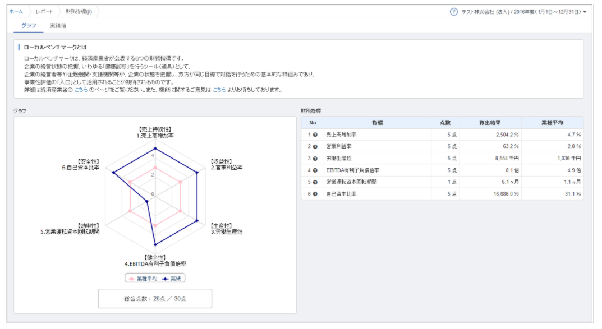The height and width of the screenshot is (329, 602).
Task: Toggle 実績 series in chart legend
Action: (173, 278)
